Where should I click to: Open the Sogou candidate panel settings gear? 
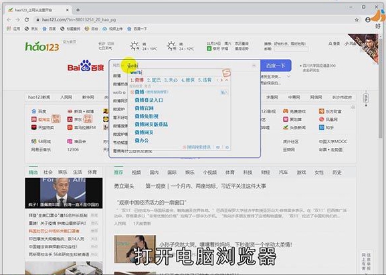click(x=227, y=147)
